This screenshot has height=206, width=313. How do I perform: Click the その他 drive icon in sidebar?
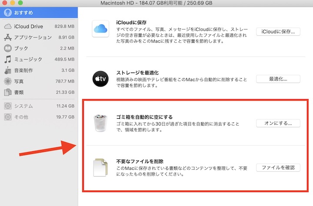coord(8,117)
